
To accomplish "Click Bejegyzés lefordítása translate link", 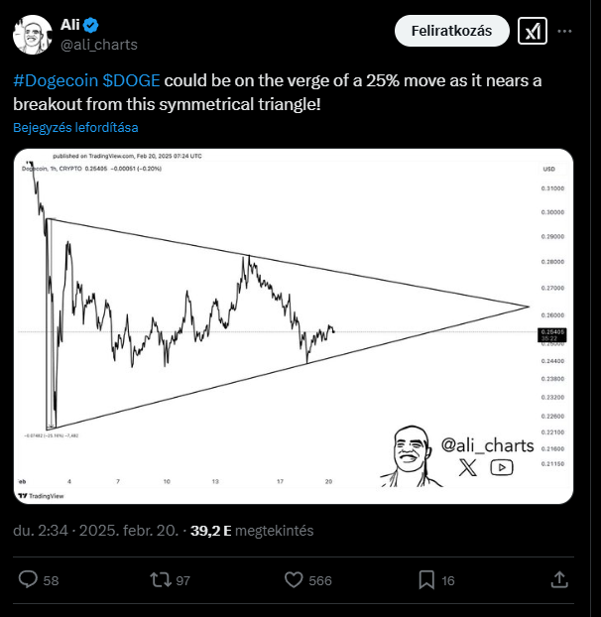I will (75, 128).
